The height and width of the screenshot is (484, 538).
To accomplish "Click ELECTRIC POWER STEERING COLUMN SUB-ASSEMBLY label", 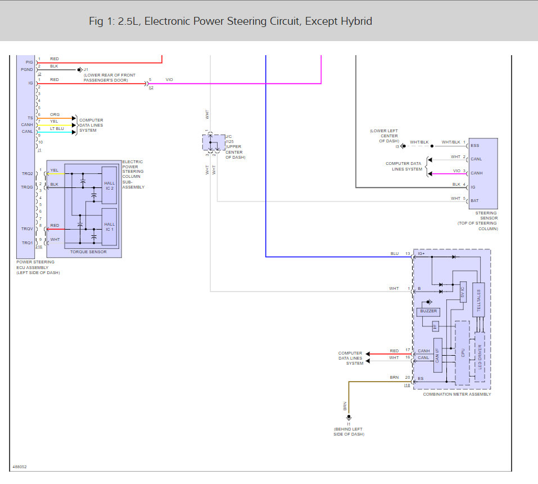I will (x=133, y=174).
